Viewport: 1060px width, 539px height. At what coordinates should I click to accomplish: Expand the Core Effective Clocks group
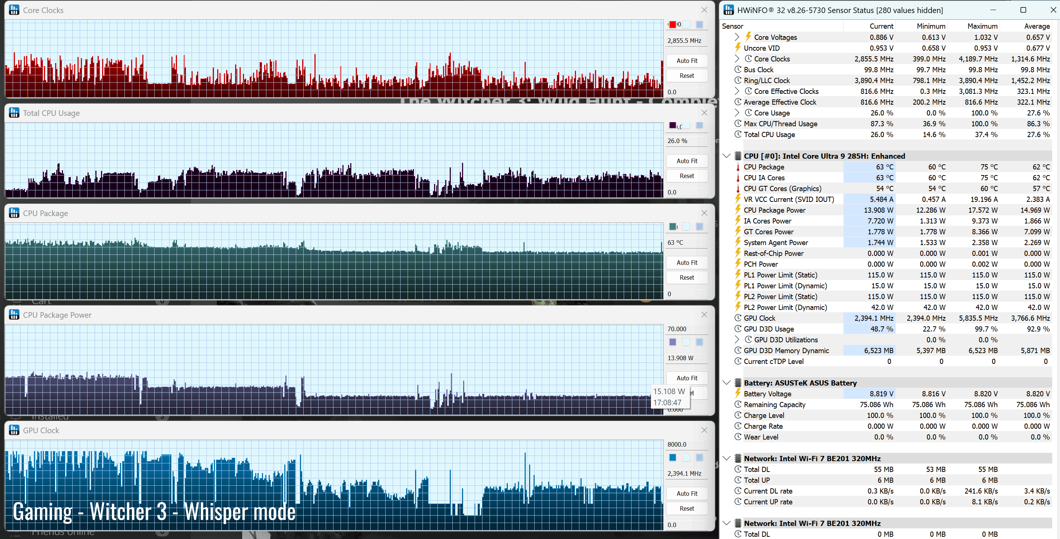pyautogui.click(x=737, y=91)
